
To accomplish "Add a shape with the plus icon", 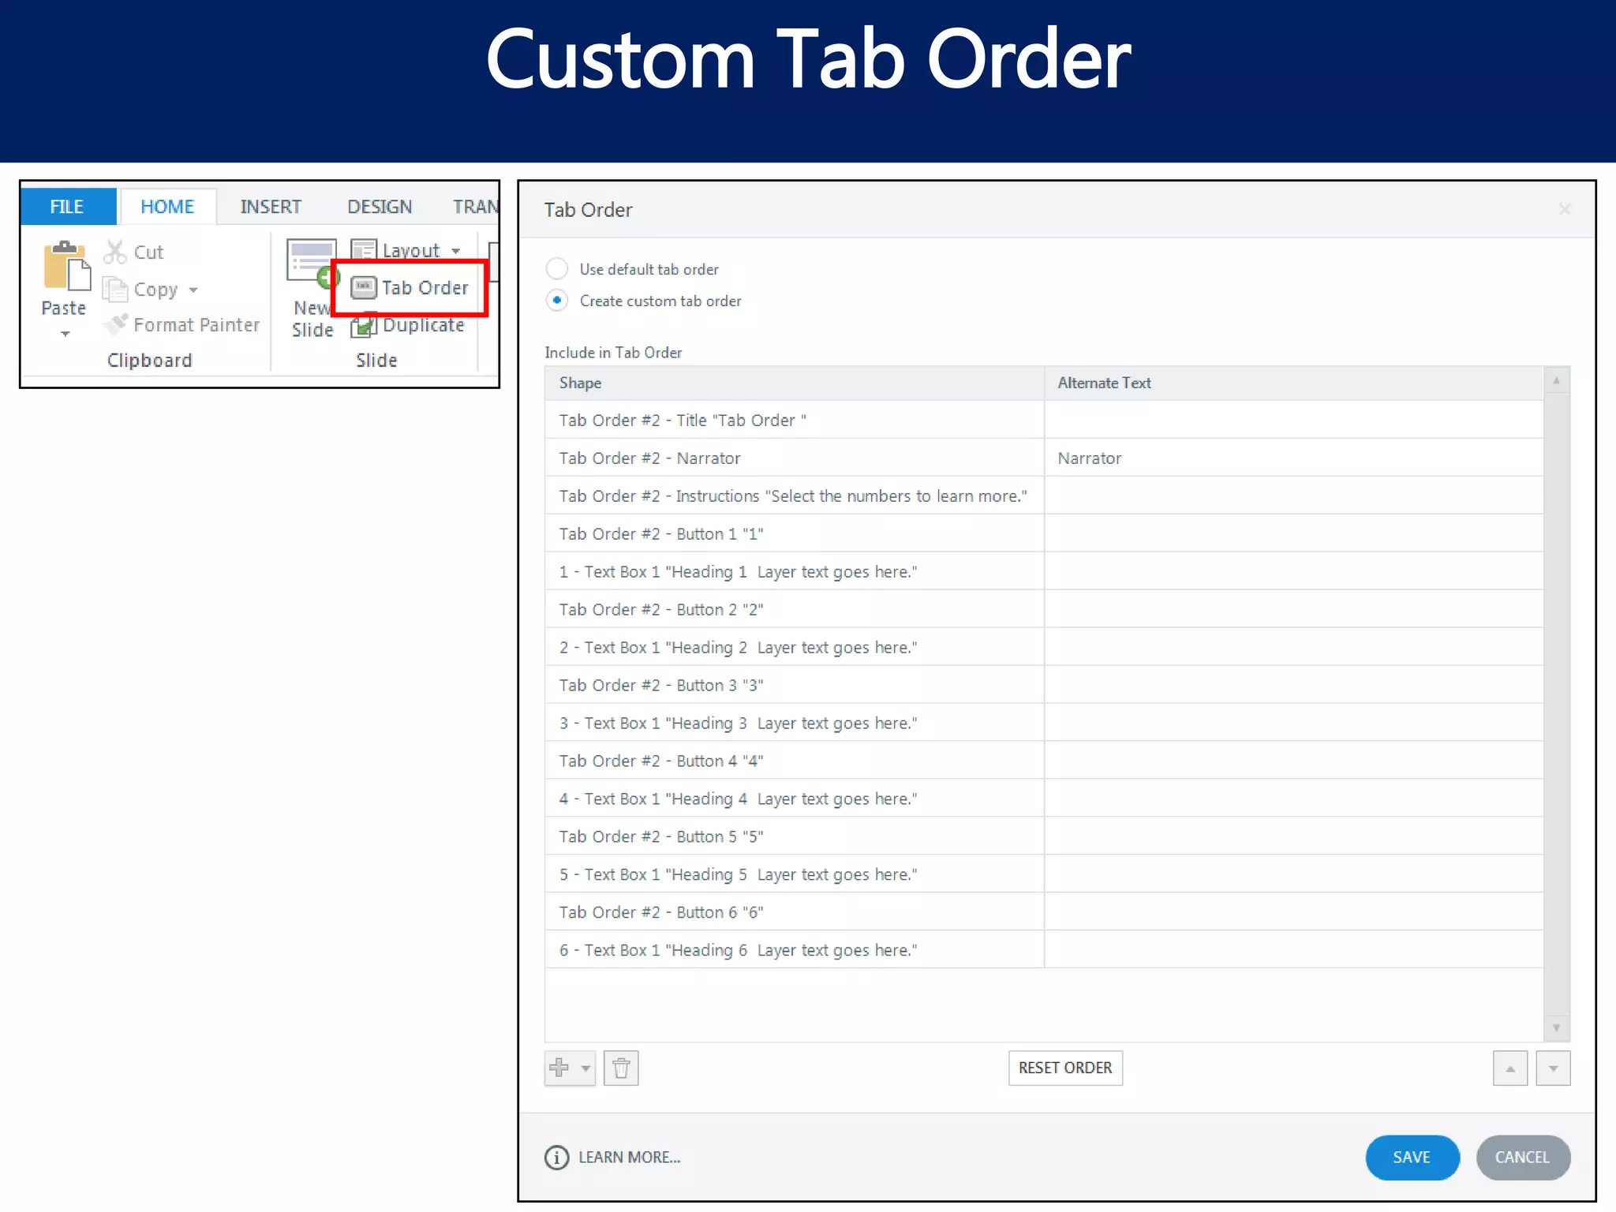I will coord(559,1068).
